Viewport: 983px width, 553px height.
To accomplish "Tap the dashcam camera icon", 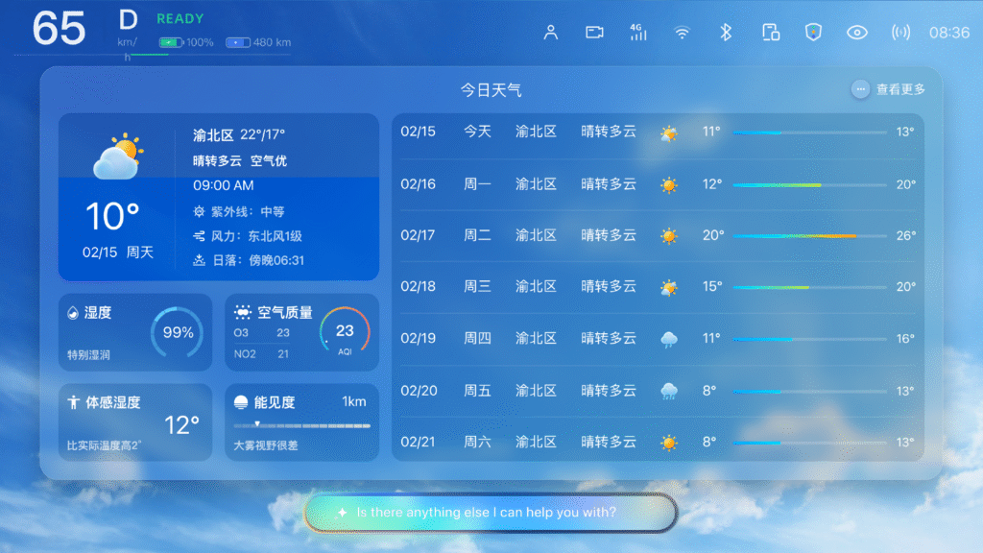I will click(594, 33).
